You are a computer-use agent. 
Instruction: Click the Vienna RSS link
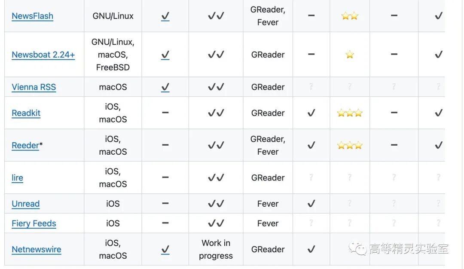click(x=34, y=87)
